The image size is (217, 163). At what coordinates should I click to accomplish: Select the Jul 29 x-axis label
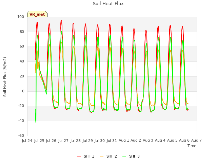(87, 141)
